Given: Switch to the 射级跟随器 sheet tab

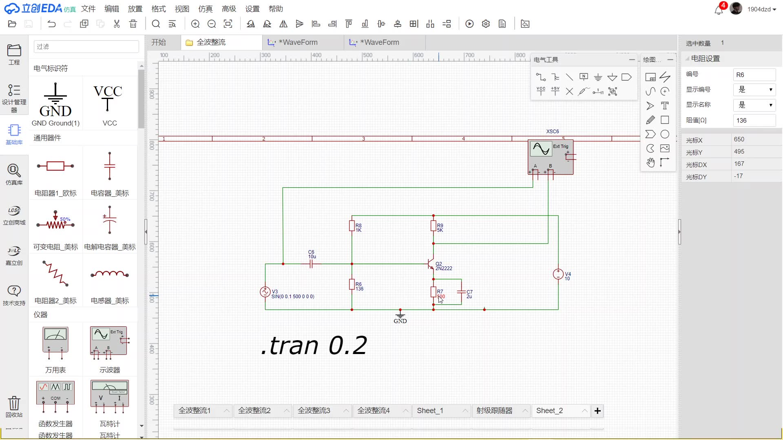Looking at the screenshot, I should (x=494, y=411).
